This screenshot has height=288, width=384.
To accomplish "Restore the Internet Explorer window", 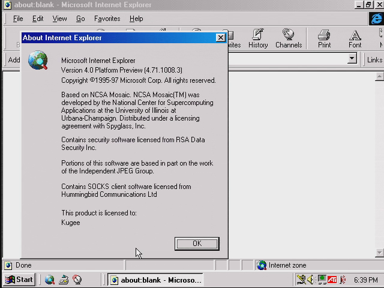I will (x=368, y=5).
